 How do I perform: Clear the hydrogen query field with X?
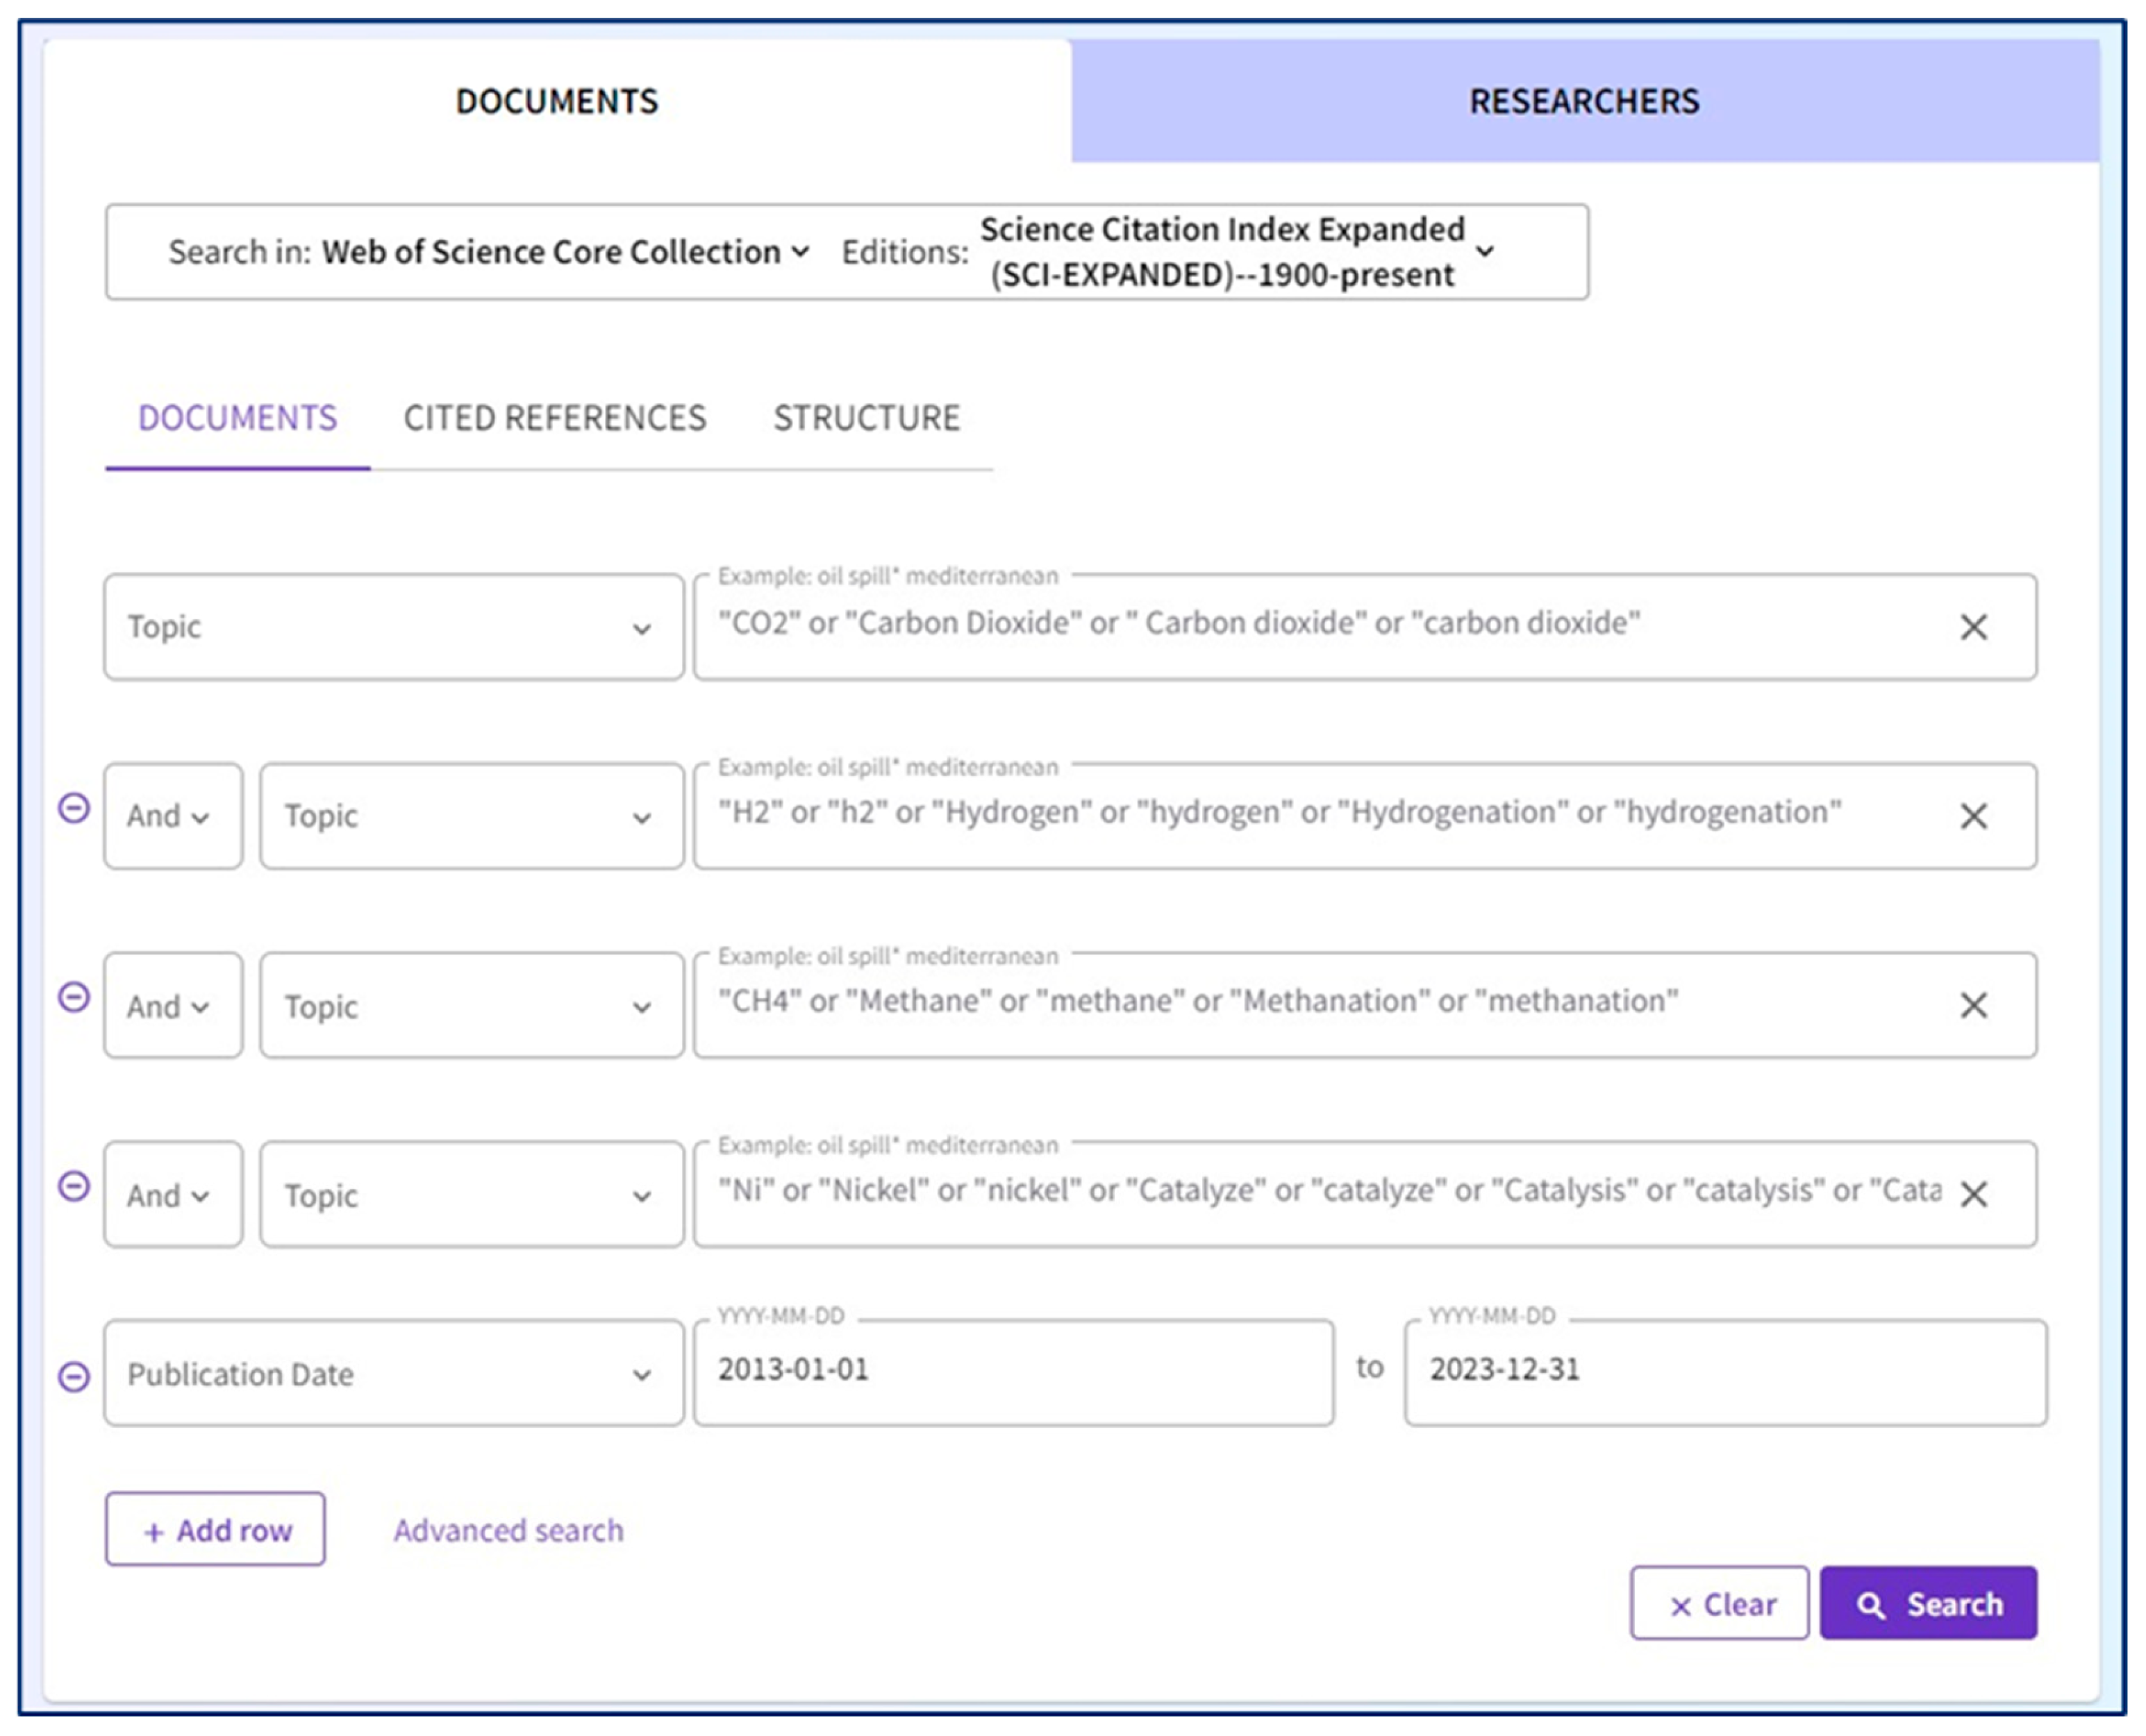point(1972,816)
